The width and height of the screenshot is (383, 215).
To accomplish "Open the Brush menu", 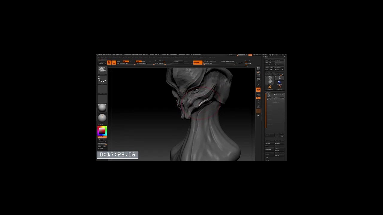I will tap(103, 57).
